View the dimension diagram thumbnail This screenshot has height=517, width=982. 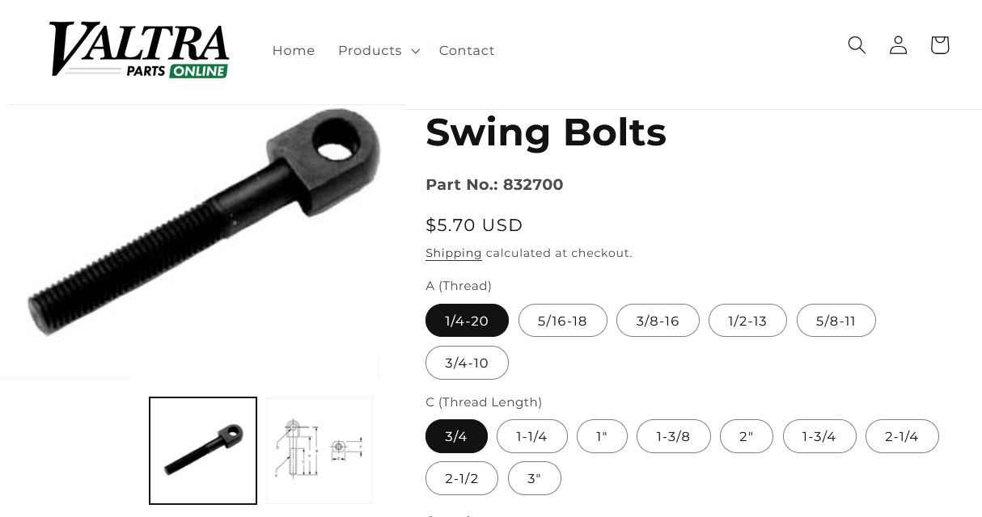tap(320, 450)
